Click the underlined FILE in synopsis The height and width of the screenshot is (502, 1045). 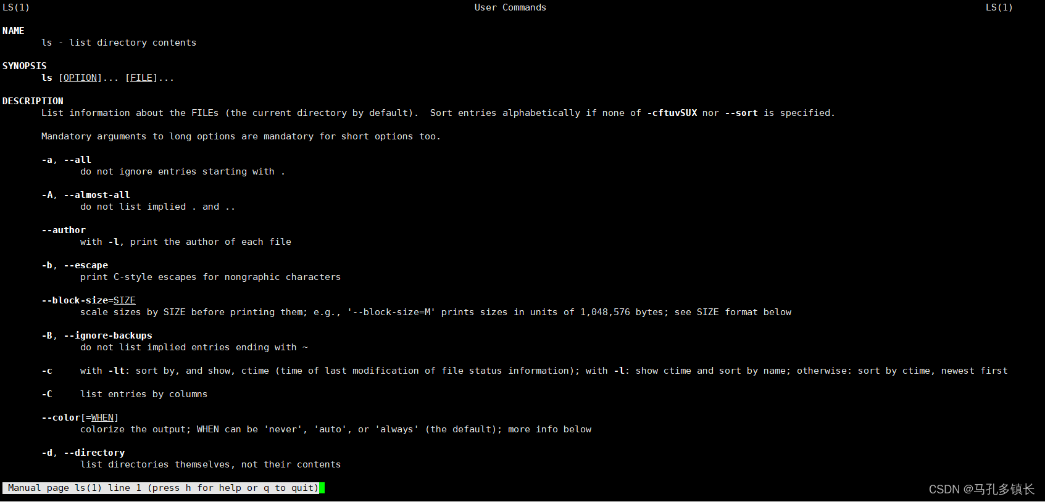(141, 78)
